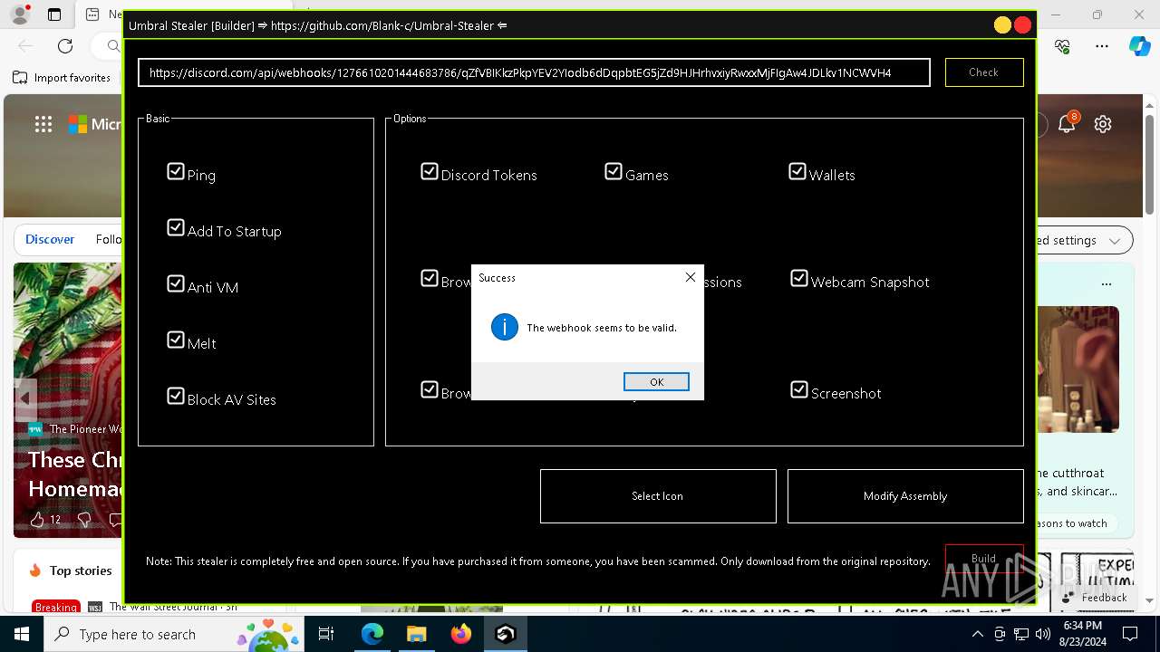The image size is (1160, 652).
Task: Click the Feedback button in Edge
Action: [1097, 598]
